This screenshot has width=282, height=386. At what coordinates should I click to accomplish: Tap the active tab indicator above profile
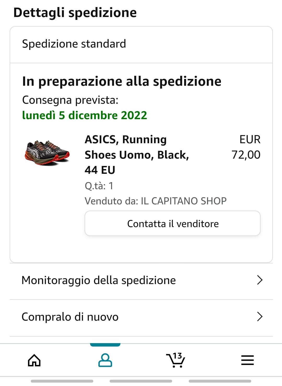[105, 345]
